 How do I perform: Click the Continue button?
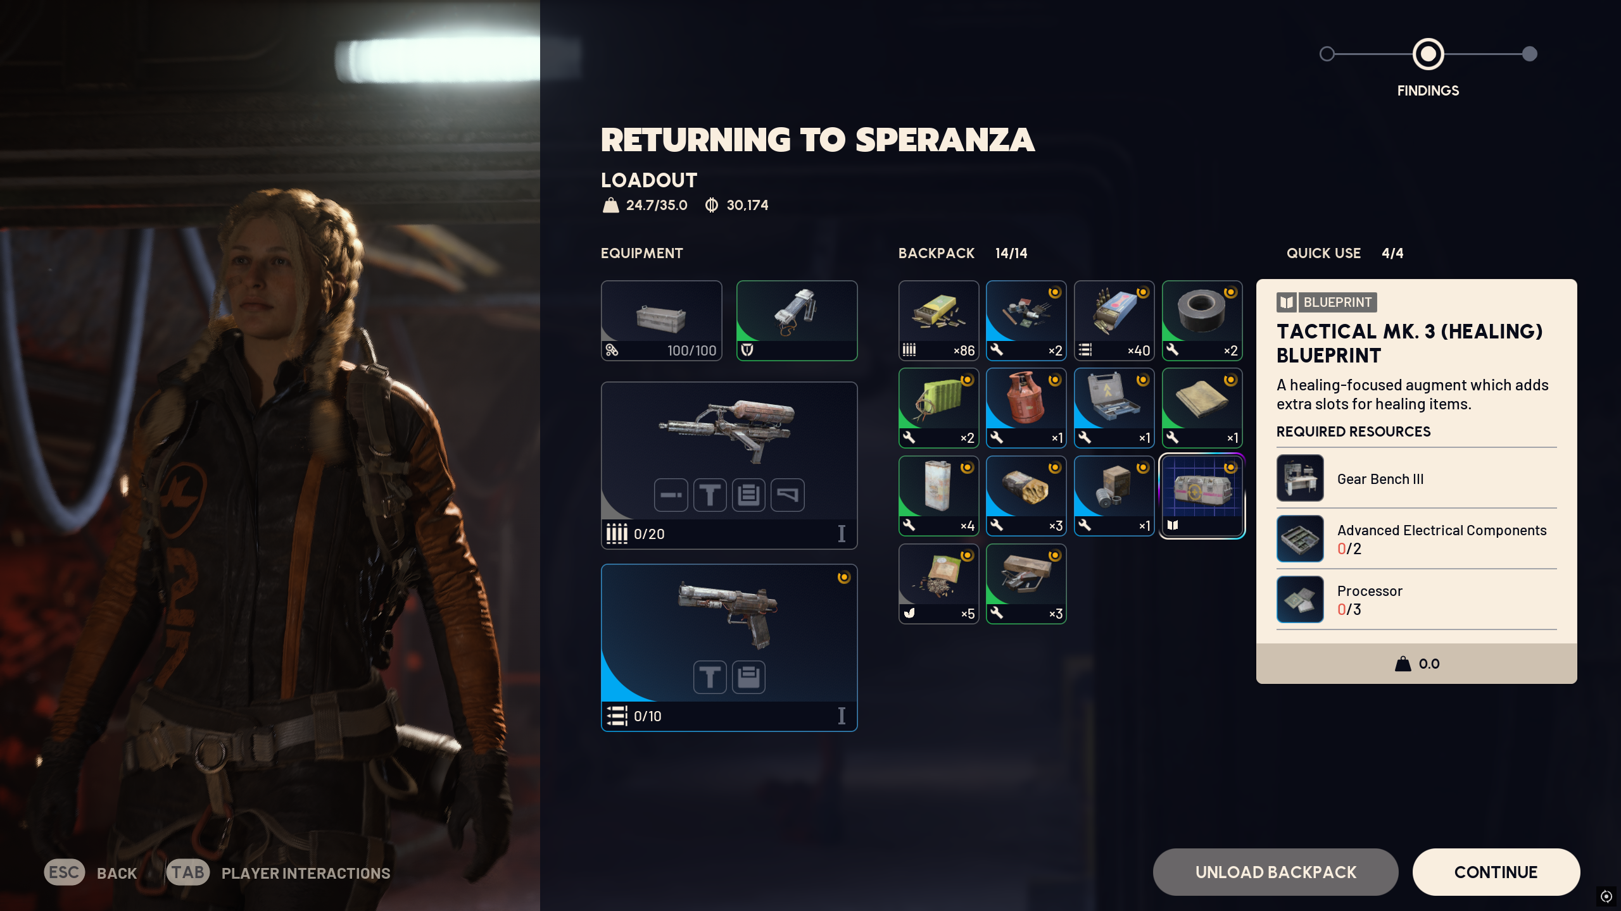[1496, 872]
